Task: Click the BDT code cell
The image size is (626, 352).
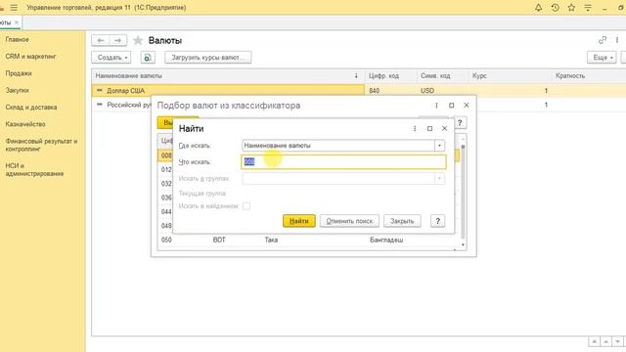Action: tap(219, 240)
